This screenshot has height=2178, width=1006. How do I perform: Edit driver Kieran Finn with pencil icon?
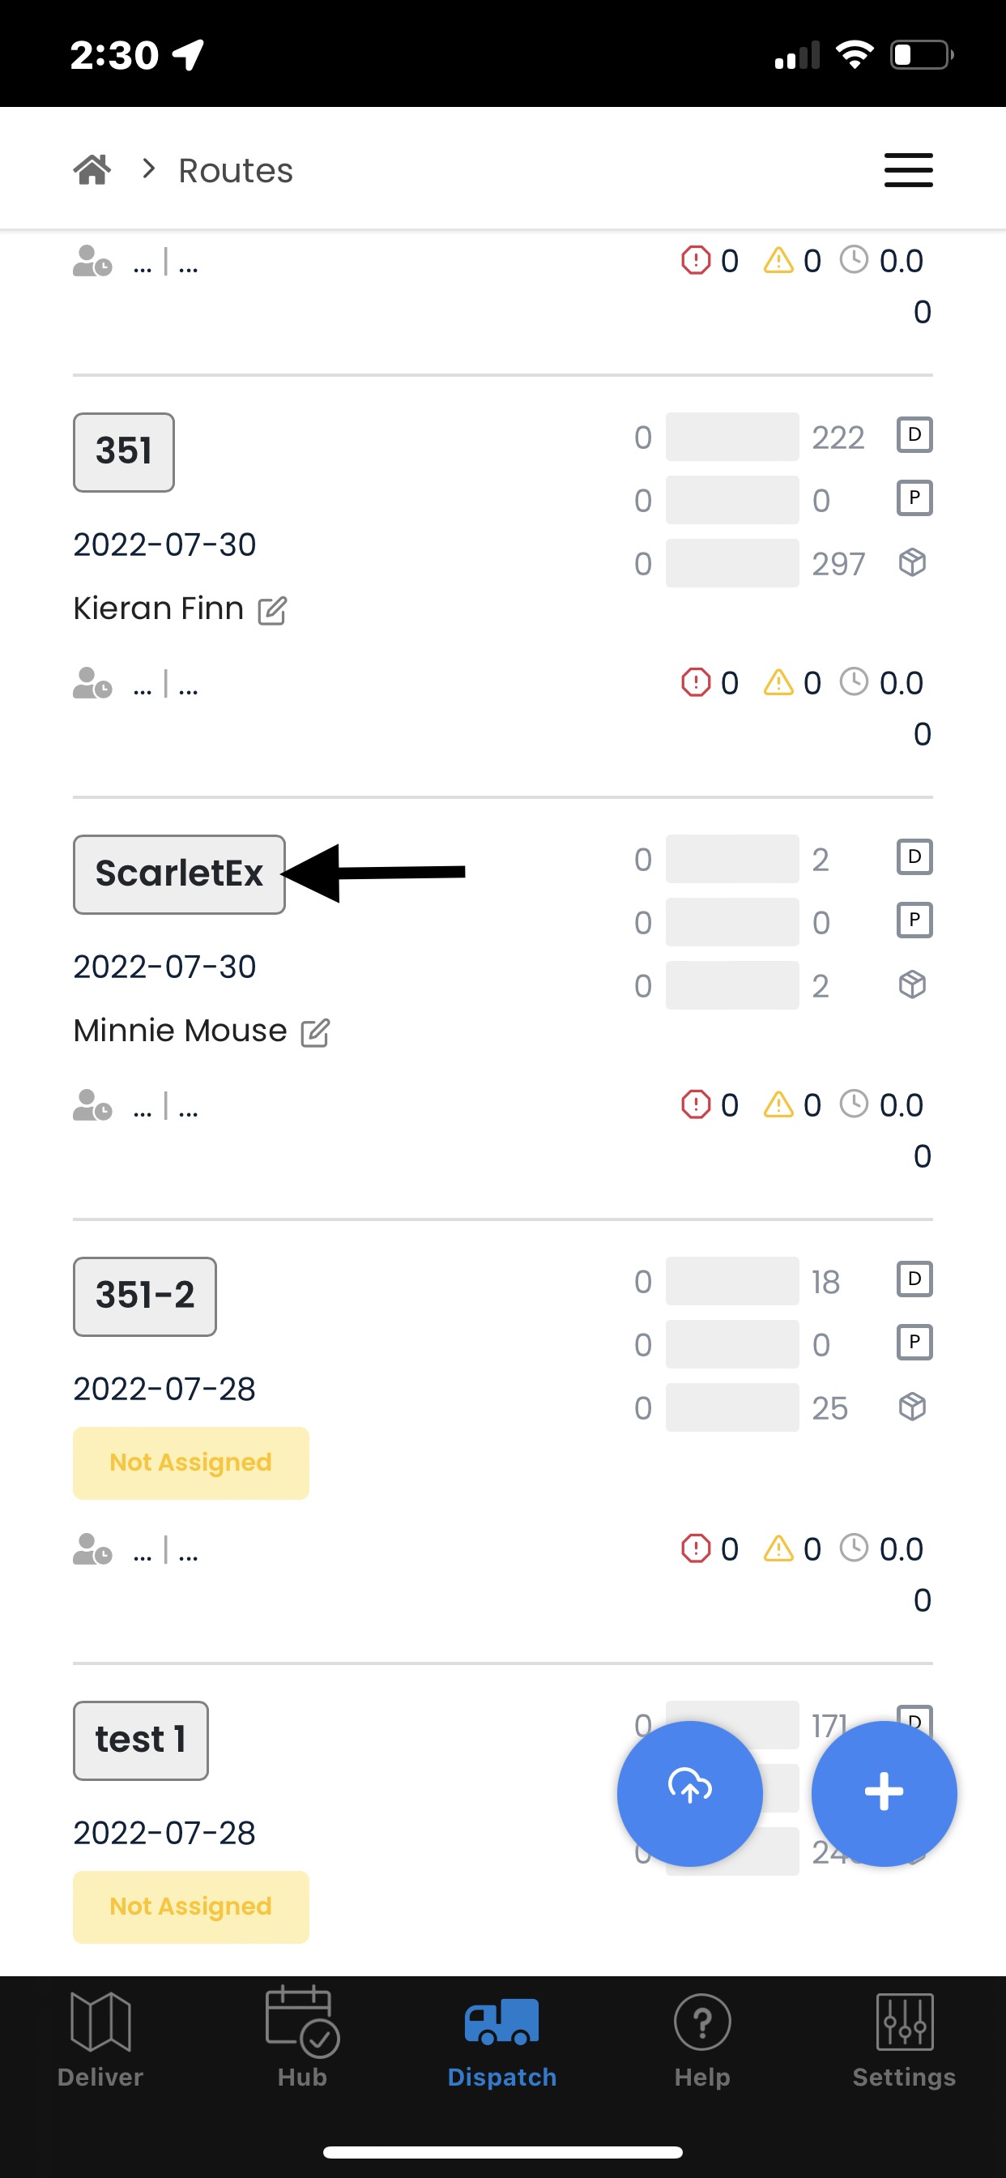[x=272, y=609]
